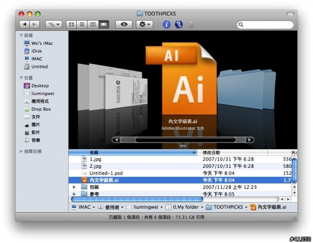
Task: Click the Cover Flow resize handle
Action: pos(183,146)
